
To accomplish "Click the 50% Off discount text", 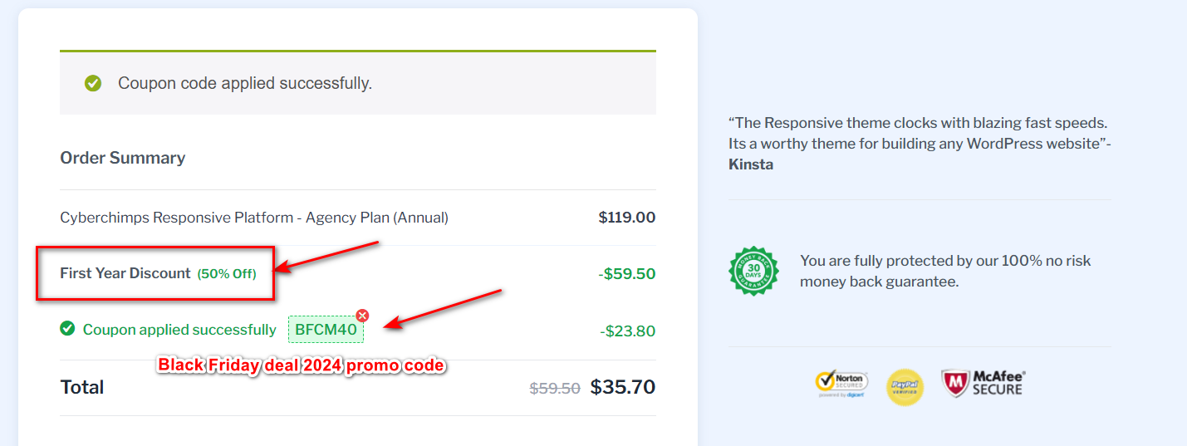I will (227, 274).
